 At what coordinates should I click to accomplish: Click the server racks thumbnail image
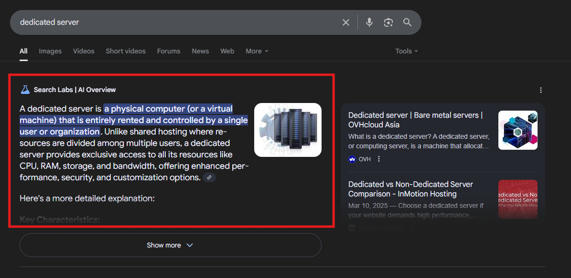click(x=288, y=130)
